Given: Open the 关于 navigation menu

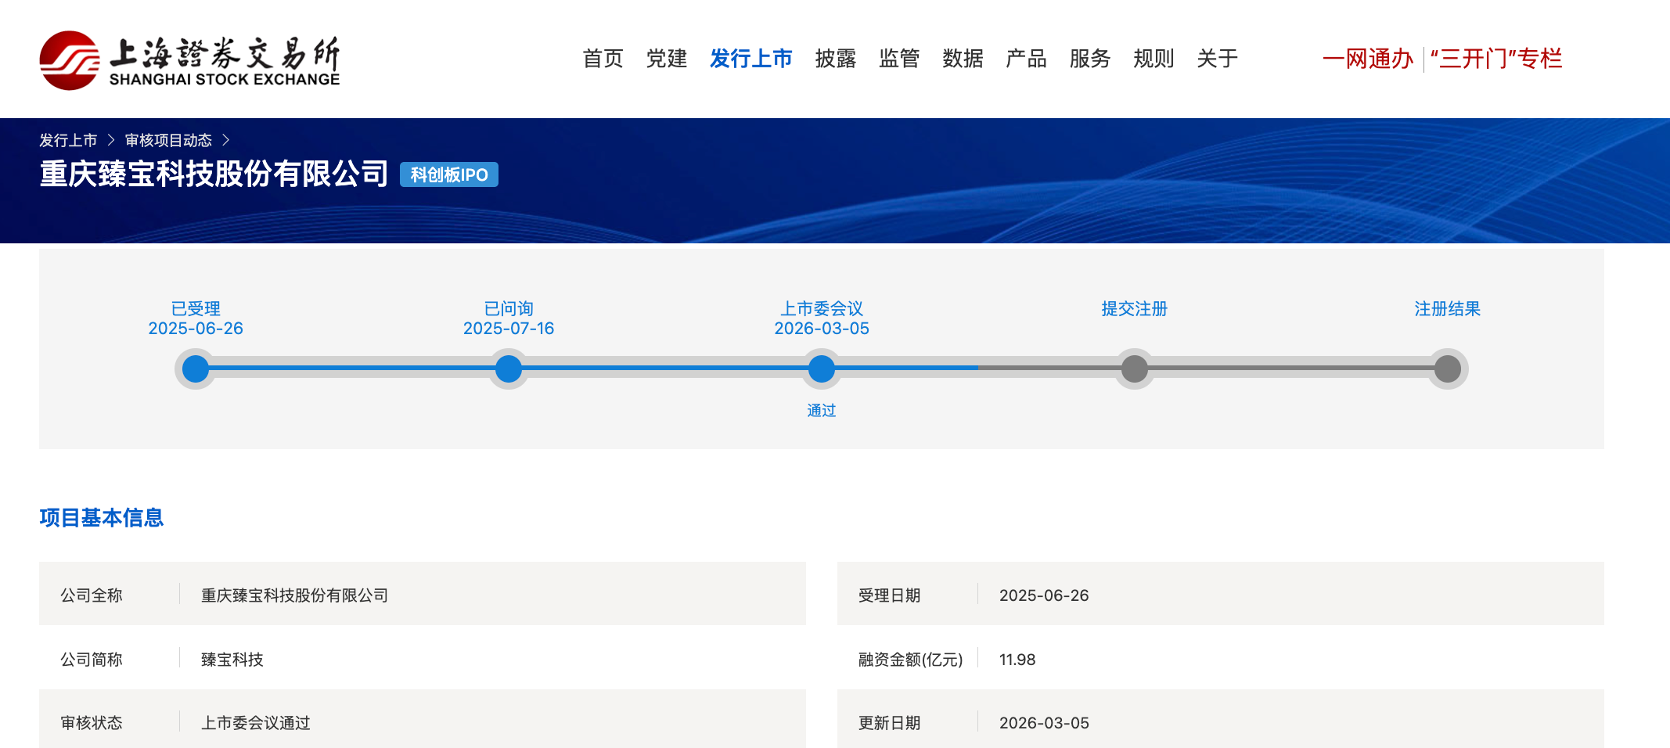Looking at the screenshot, I should [x=1216, y=59].
